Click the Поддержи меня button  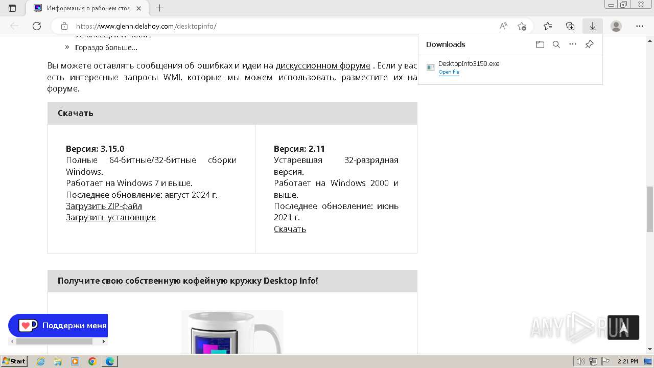(x=58, y=325)
